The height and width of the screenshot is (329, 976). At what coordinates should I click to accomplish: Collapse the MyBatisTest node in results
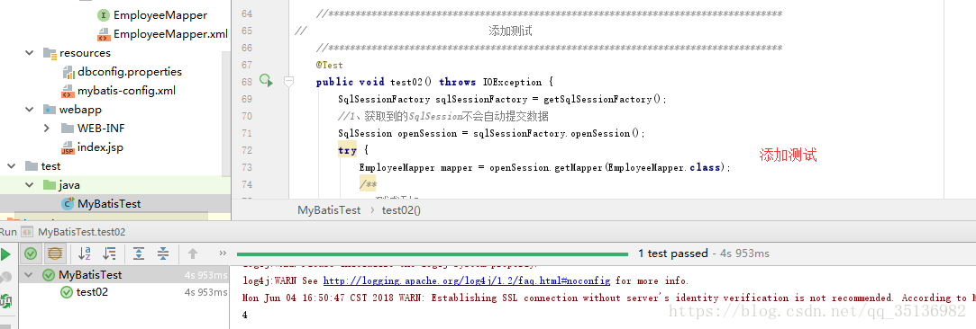29,274
